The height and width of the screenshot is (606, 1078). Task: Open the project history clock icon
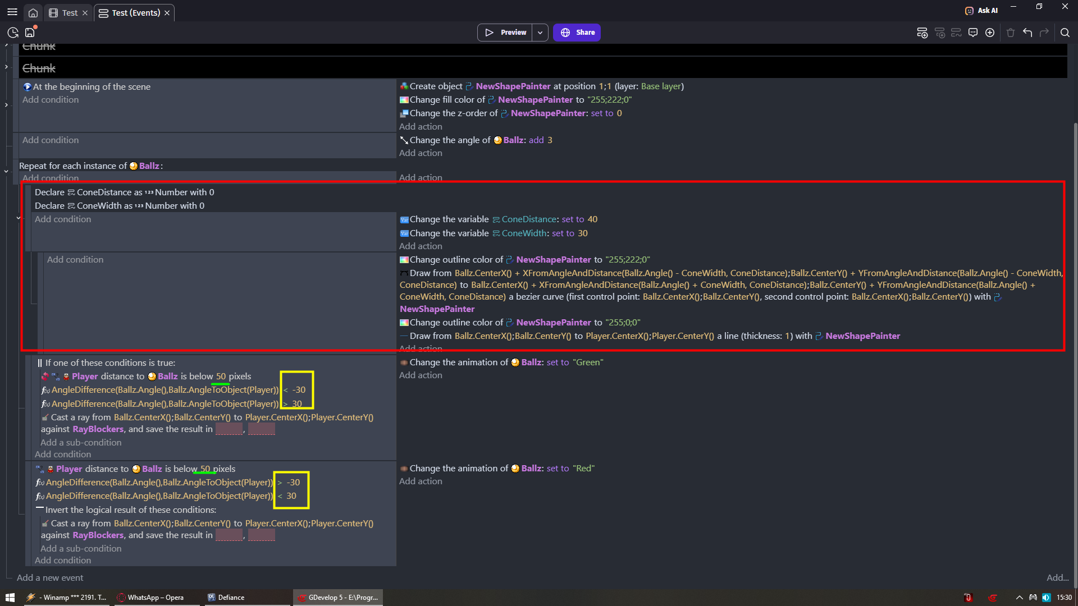coord(13,33)
